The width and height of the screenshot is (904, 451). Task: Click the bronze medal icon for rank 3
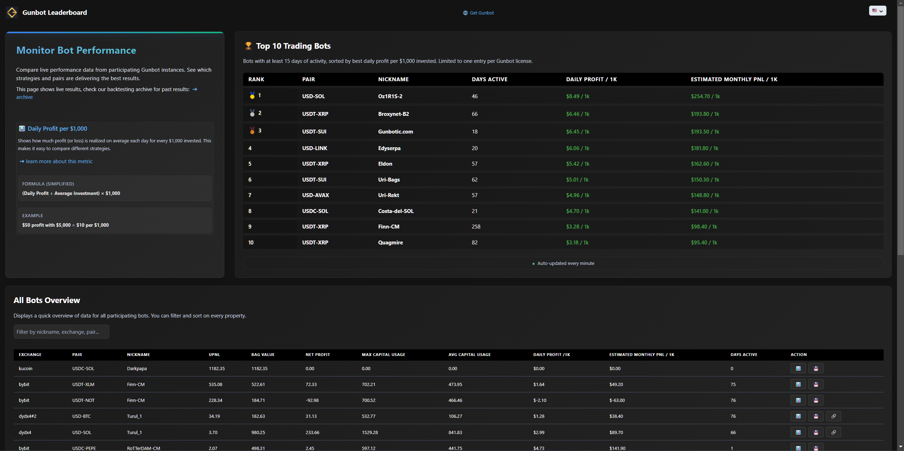252,131
